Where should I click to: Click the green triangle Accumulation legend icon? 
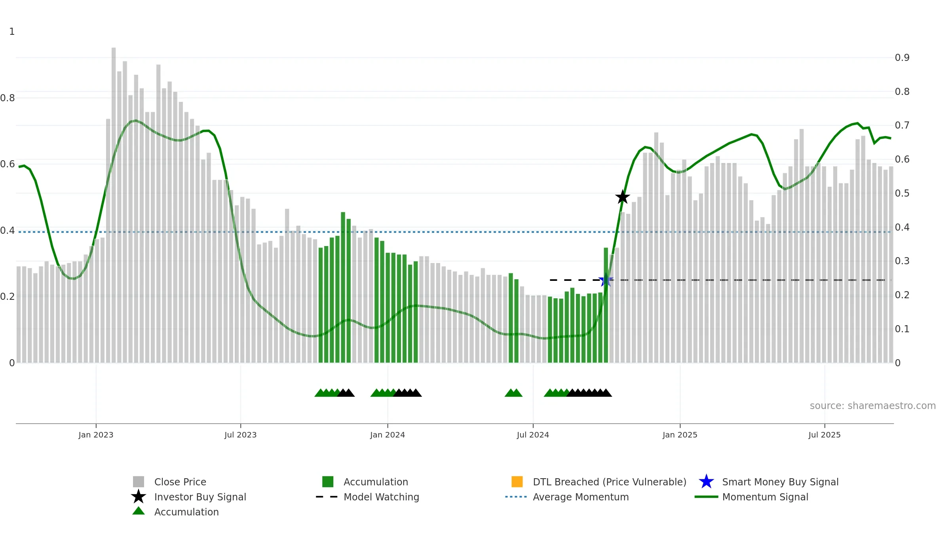point(139,511)
